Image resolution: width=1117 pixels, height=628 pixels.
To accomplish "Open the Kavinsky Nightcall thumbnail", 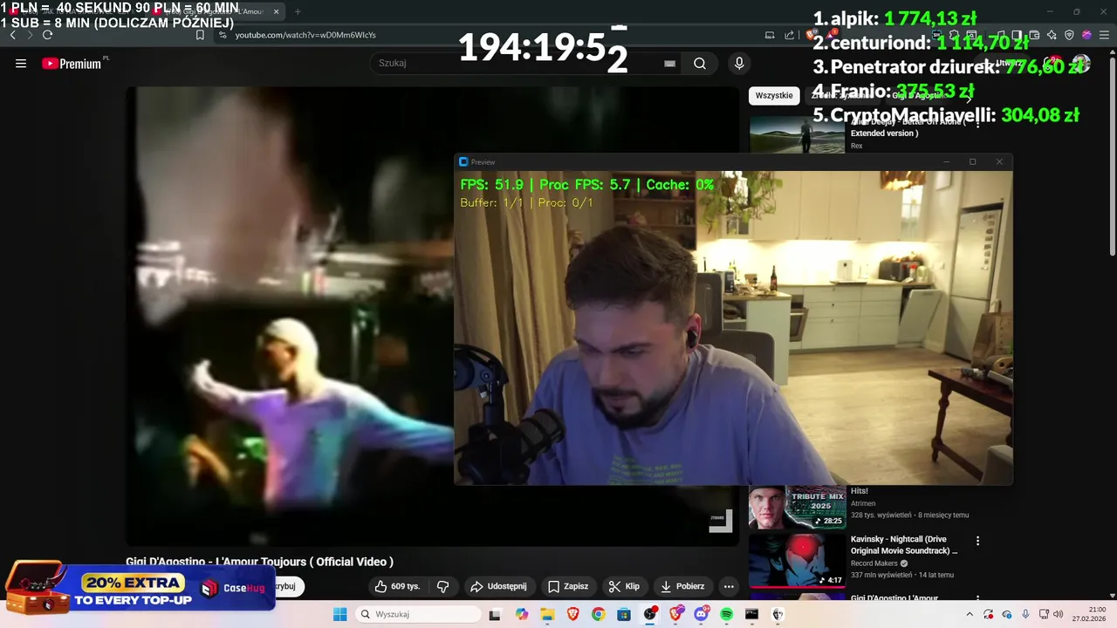I will (797, 561).
